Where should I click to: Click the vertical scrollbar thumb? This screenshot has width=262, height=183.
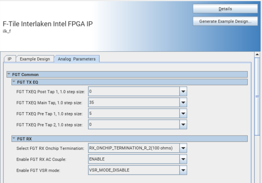pos(257,96)
